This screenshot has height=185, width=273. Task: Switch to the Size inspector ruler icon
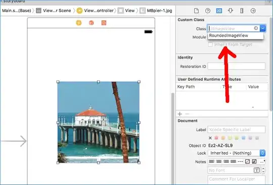242,11
